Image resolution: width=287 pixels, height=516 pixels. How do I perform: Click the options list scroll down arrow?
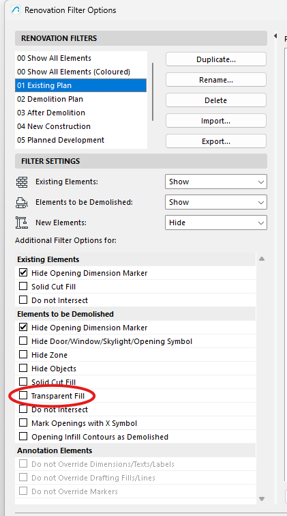(x=262, y=499)
